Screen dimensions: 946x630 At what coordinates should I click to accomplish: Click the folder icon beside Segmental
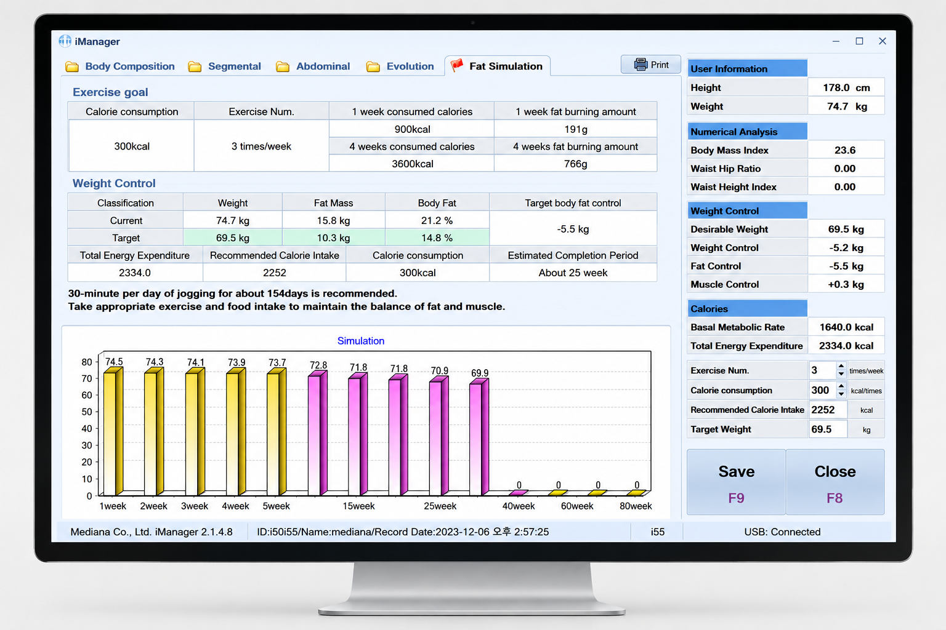(x=195, y=66)
